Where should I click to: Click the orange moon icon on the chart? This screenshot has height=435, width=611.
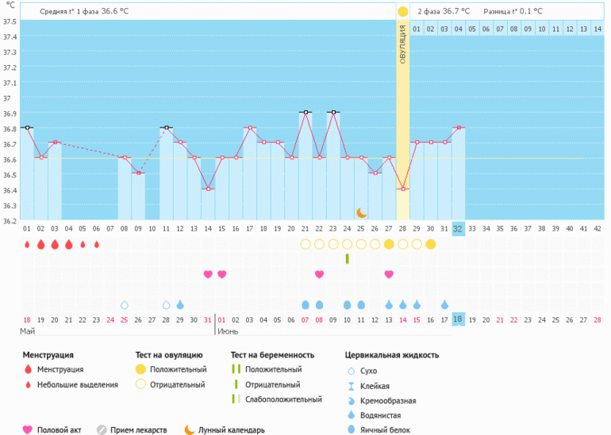coord(361,212)
